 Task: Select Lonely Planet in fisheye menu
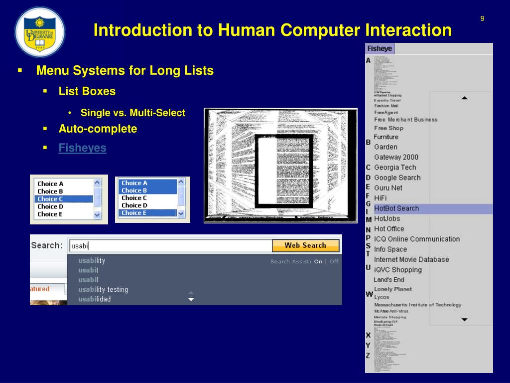coord(393,289)
